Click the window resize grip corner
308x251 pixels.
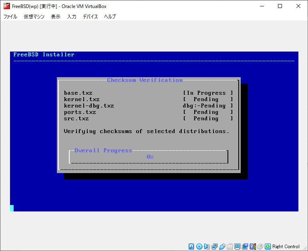click(305, 248)
